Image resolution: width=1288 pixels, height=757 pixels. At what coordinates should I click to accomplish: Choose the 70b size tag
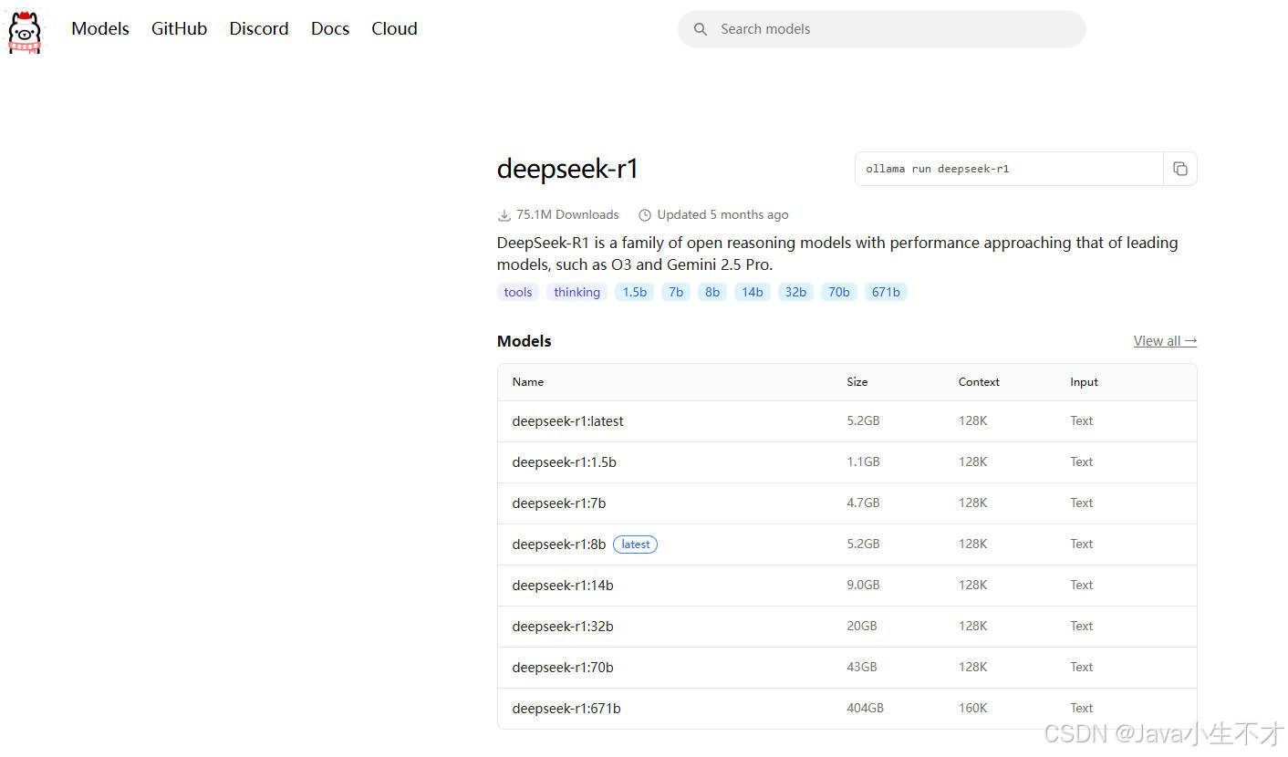pos(839,292)
